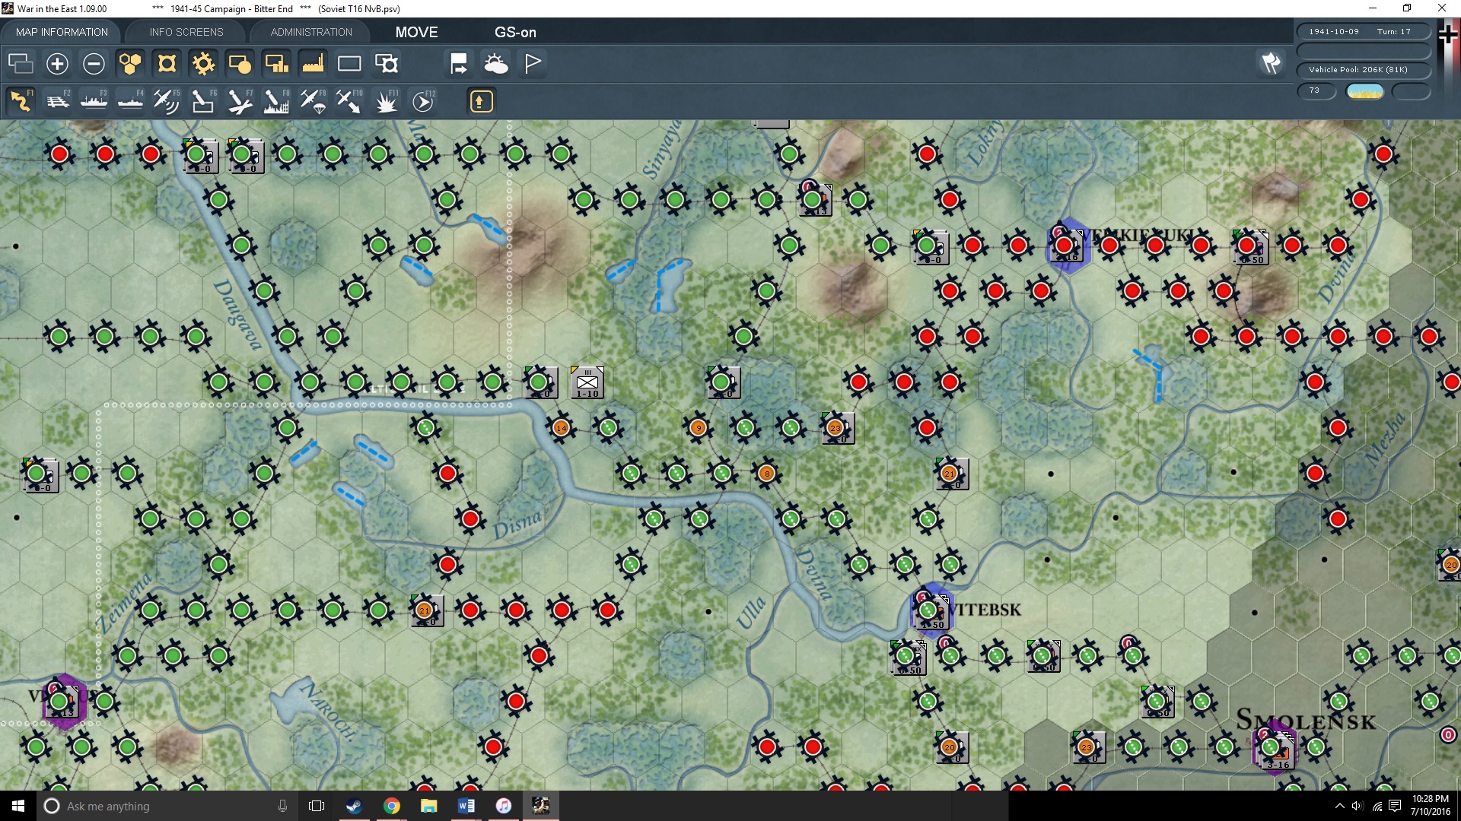Click the orange rail marker numbered 8
The height and width of the screenshot is (821, 1461).
click(x=767, y=474)
